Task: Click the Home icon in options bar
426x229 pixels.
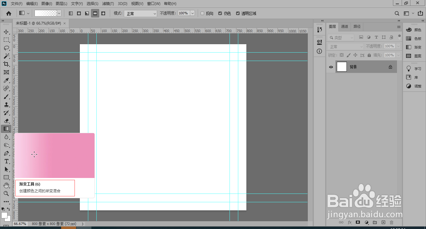Action: click(9, 13)
